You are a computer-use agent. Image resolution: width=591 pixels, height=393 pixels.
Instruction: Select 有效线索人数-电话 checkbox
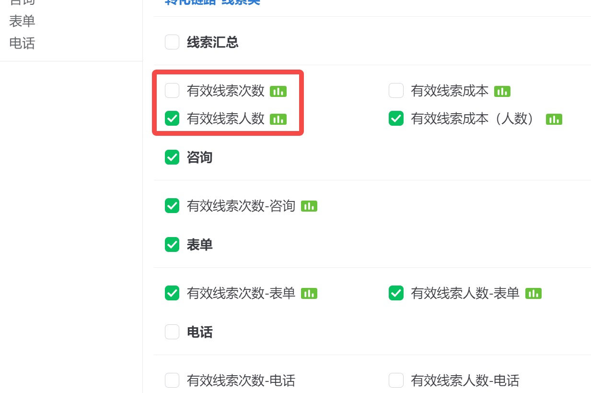(396, 381)
